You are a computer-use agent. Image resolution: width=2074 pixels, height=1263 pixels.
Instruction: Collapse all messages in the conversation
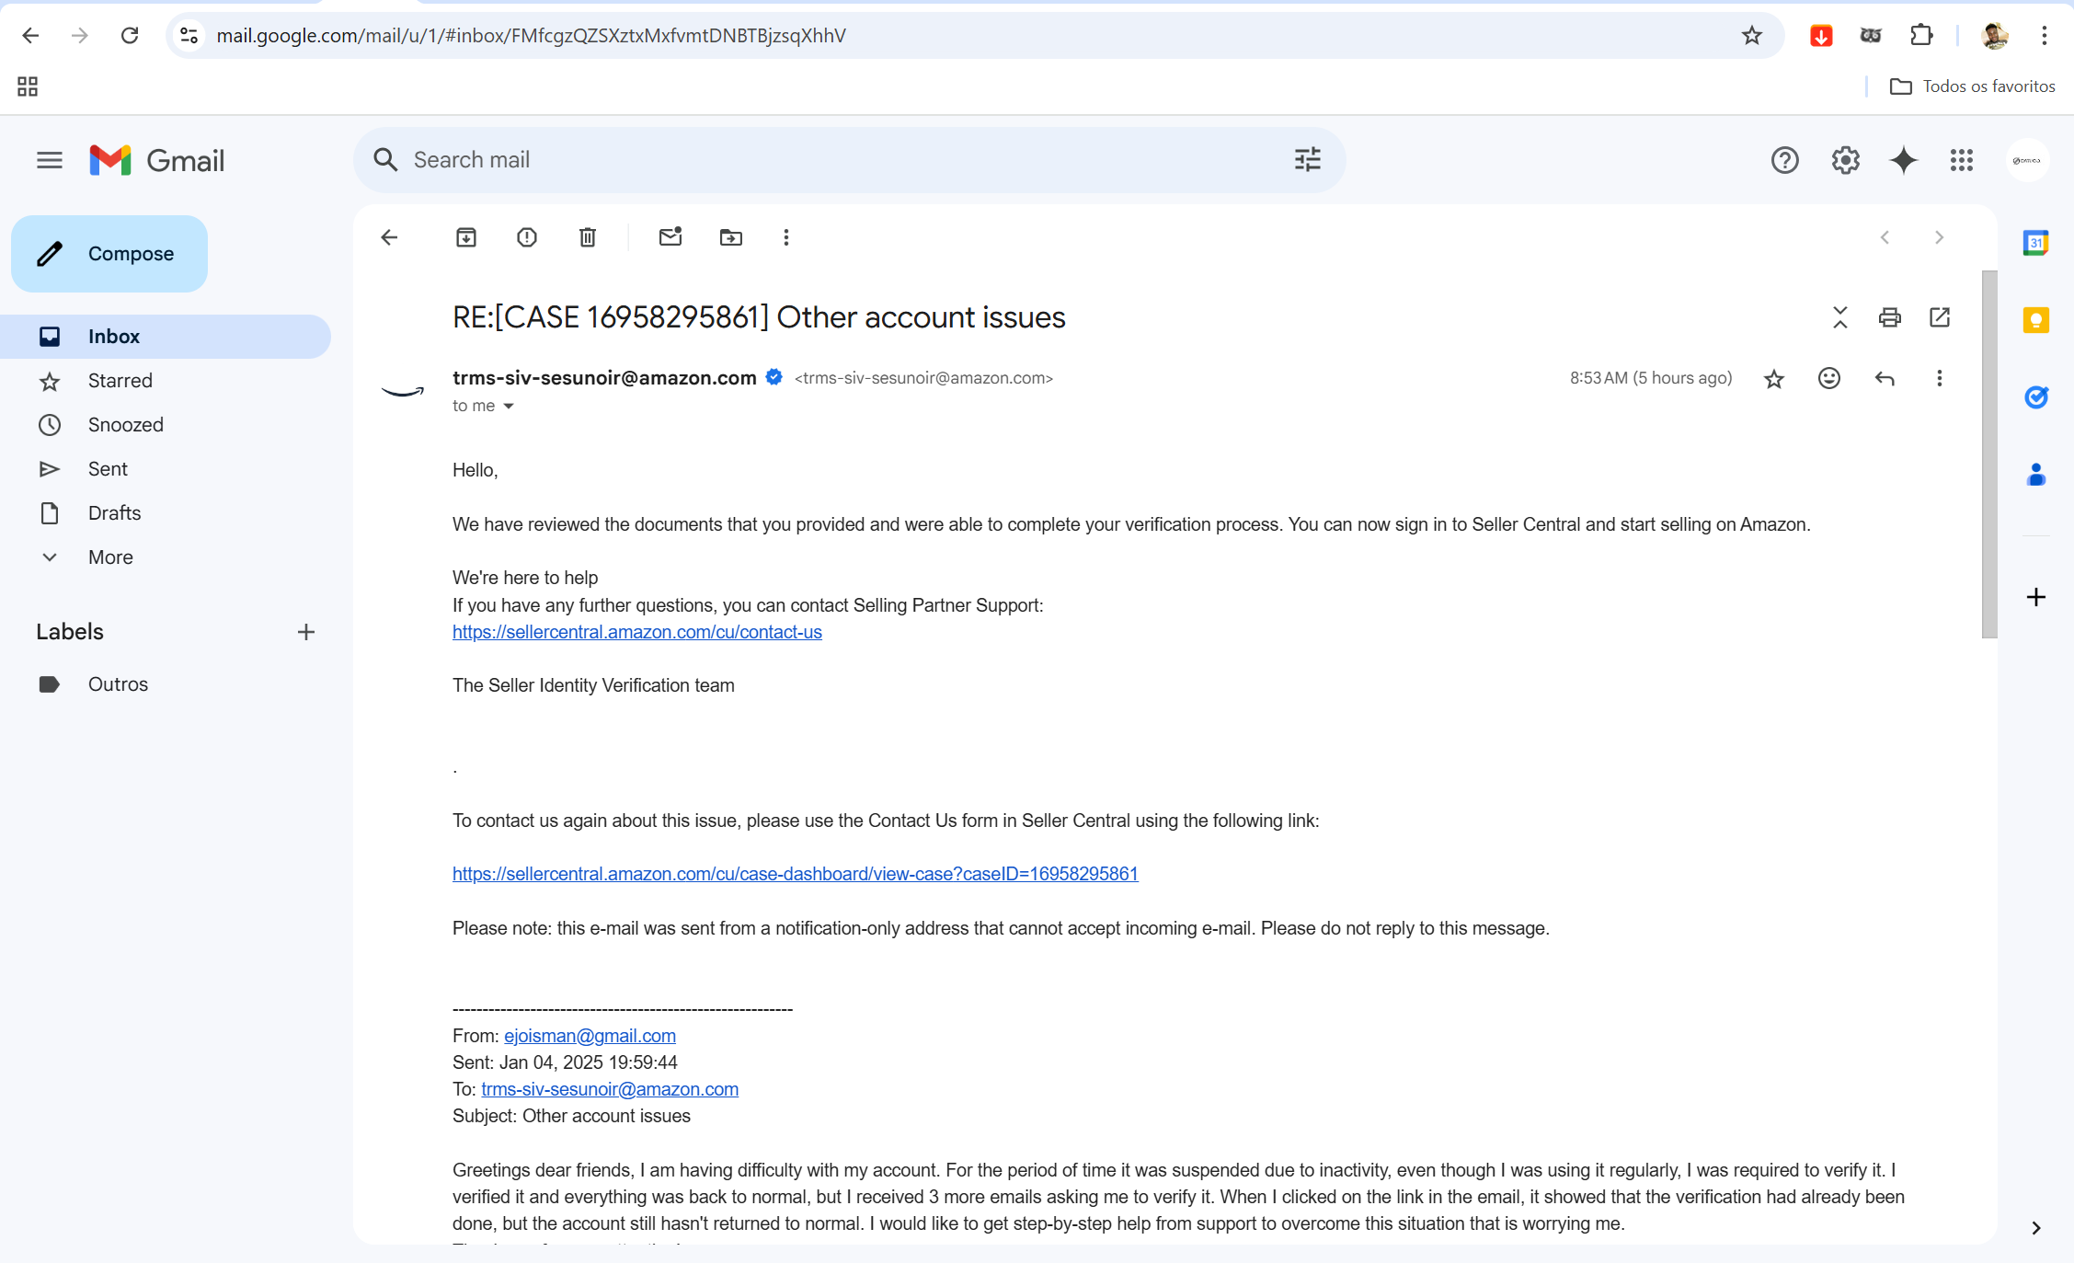1839,317
